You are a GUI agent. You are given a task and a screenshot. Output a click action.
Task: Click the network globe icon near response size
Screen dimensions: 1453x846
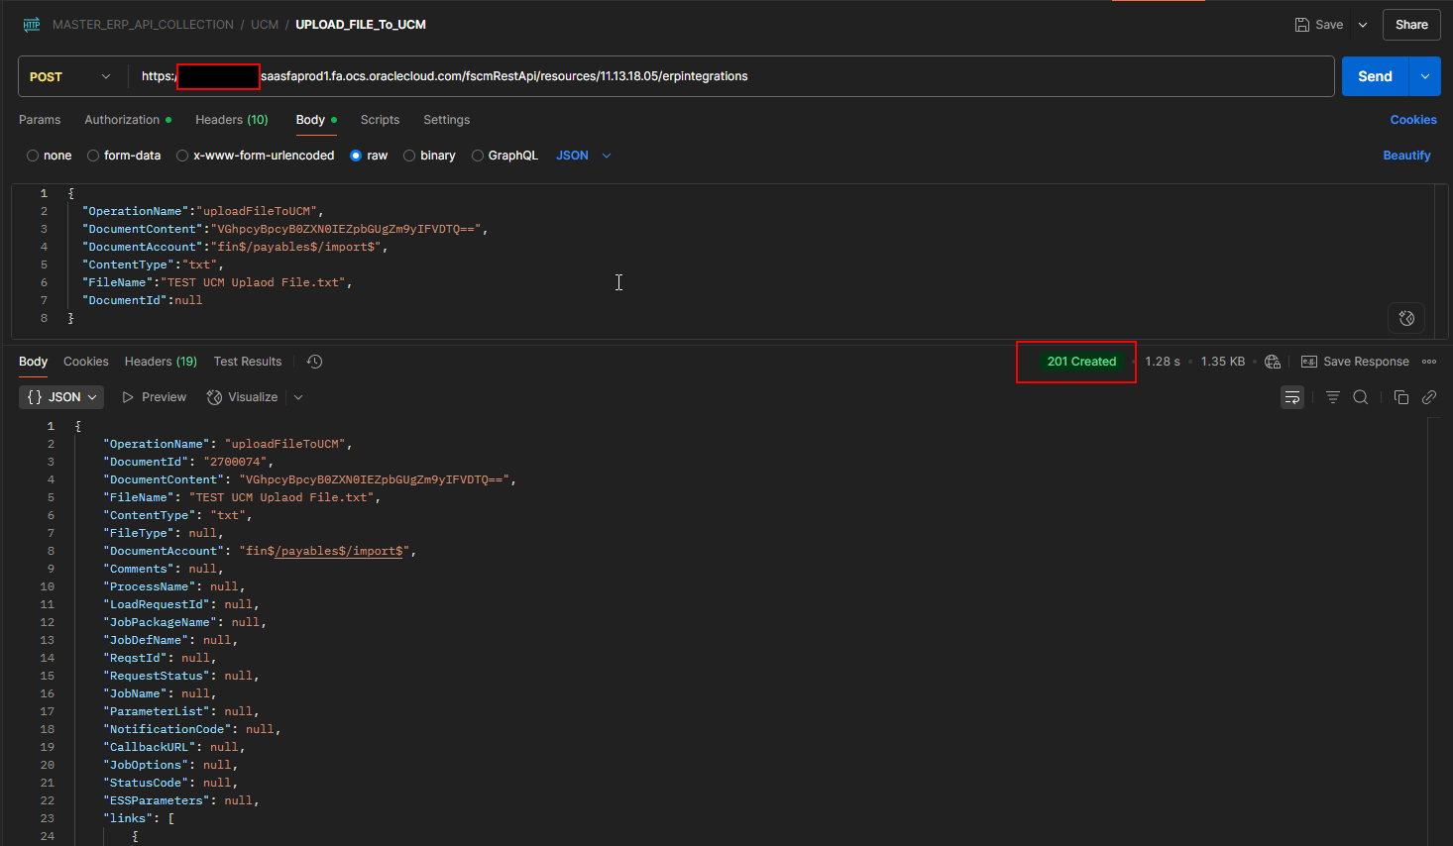(x=1273, y=362)
